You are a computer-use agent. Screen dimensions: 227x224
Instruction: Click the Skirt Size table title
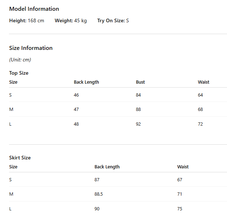20,158
